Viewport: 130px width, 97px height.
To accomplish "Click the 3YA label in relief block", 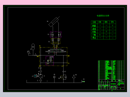I will [52, 57].
